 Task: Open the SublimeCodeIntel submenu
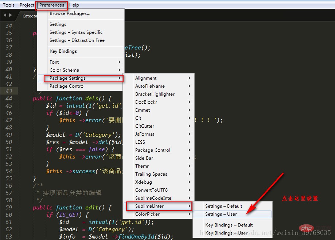159,198
